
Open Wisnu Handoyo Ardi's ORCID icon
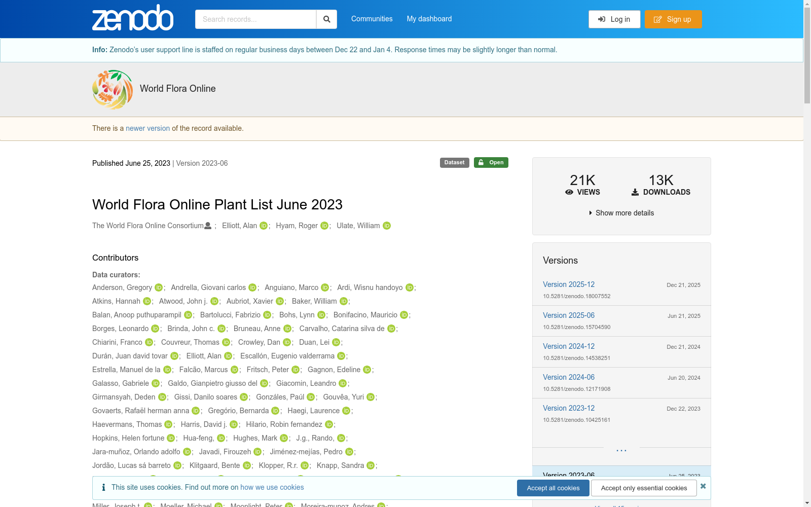pyautogui.click(x=410, y=287)
